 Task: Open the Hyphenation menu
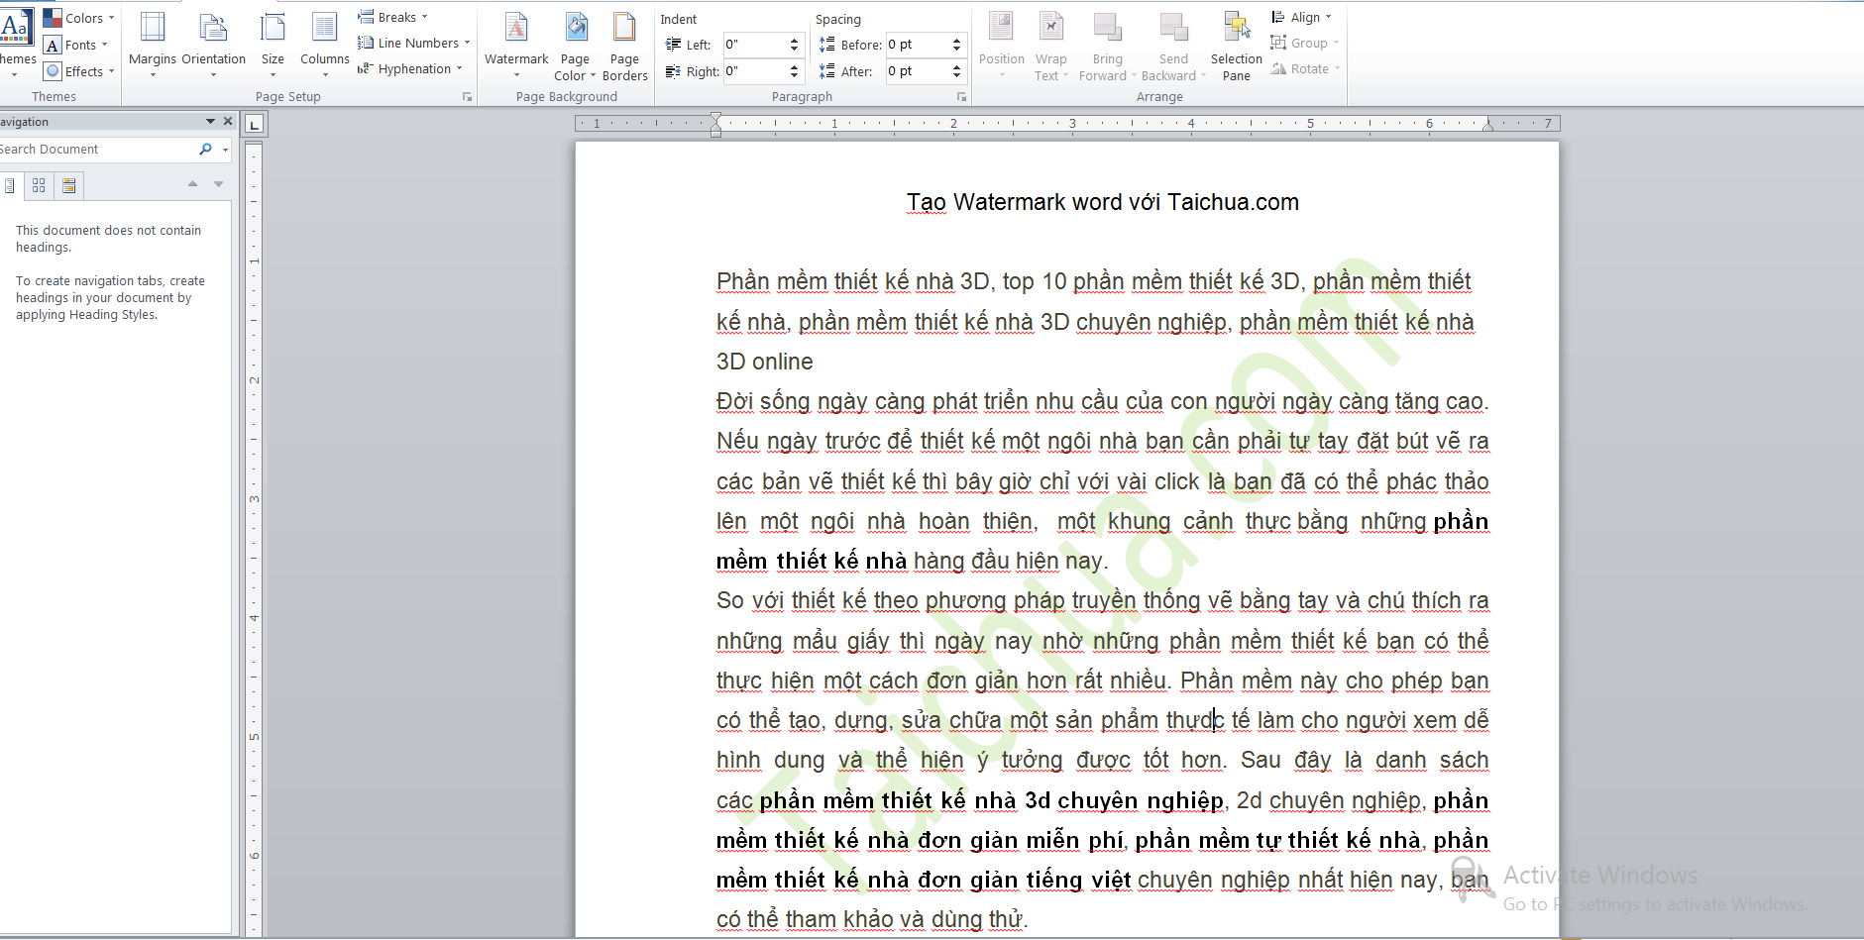pos(410,68)
